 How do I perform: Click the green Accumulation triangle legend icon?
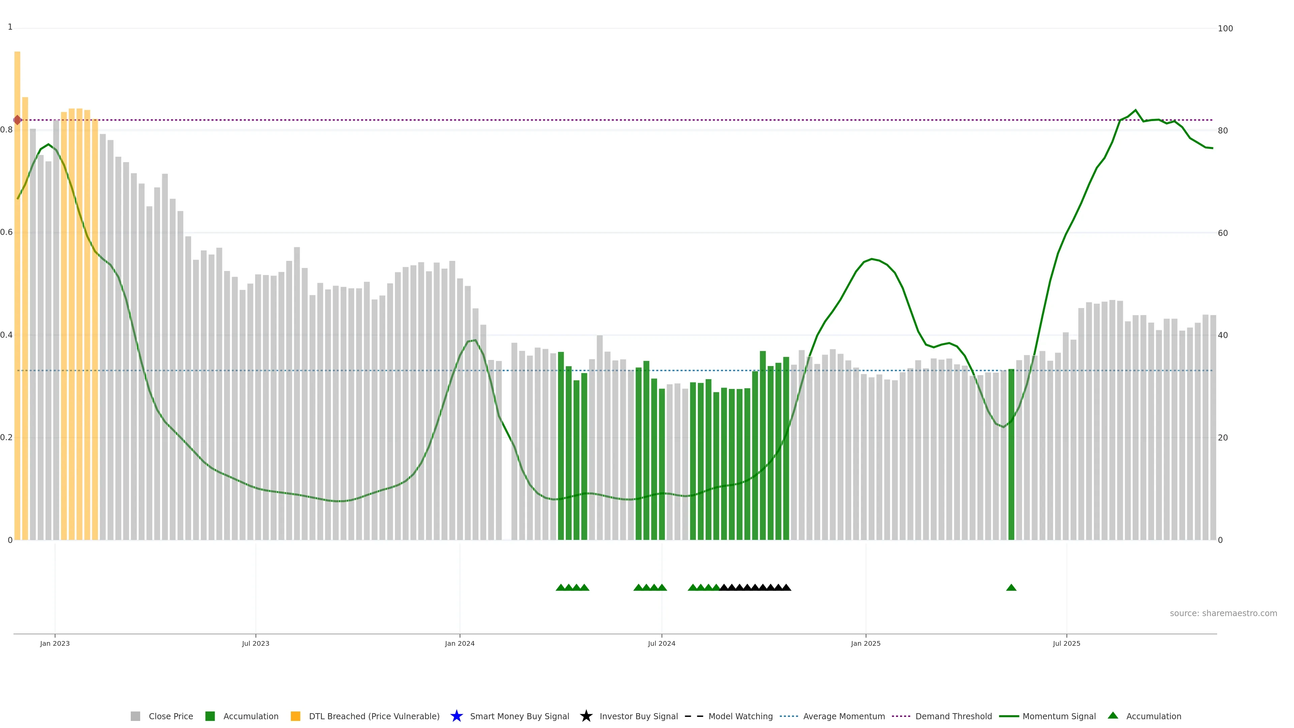[x=1113, y=716]
